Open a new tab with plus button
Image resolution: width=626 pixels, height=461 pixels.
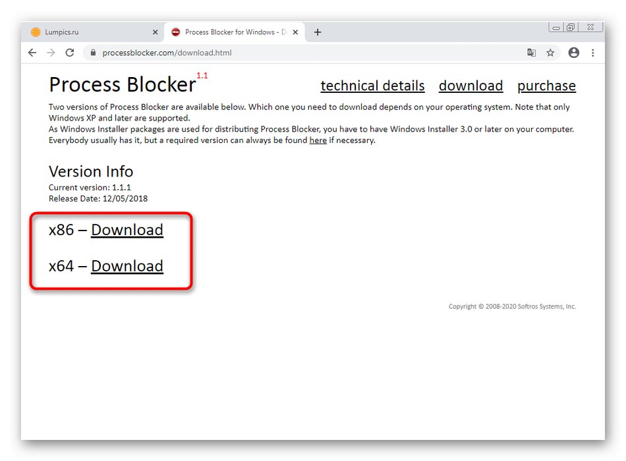[318, 32]
